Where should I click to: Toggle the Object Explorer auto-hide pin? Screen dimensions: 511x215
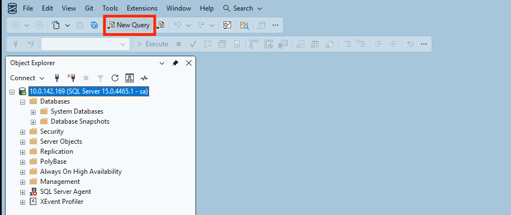[x=175, y=63]
